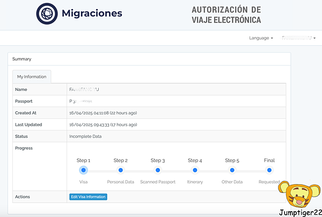Click the 'Itinerary' step label
322x217 pixels.
pyautogui.click(x=195, y=182)
